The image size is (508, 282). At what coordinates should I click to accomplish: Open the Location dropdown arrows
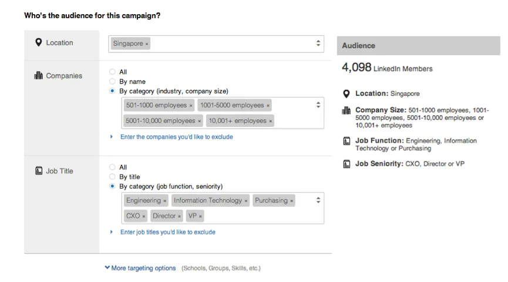[x=318, y=43]
